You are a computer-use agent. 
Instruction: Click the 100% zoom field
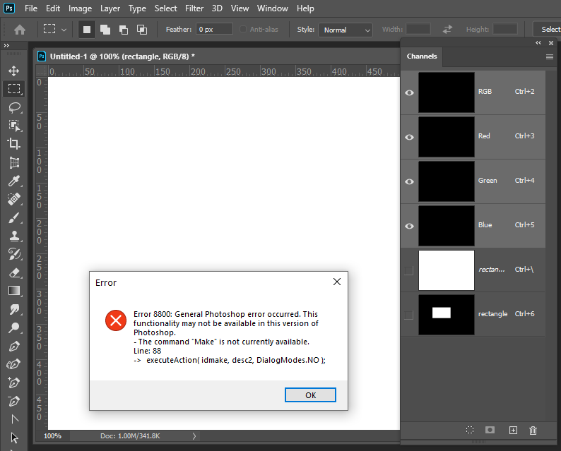(x=52, y=436)
